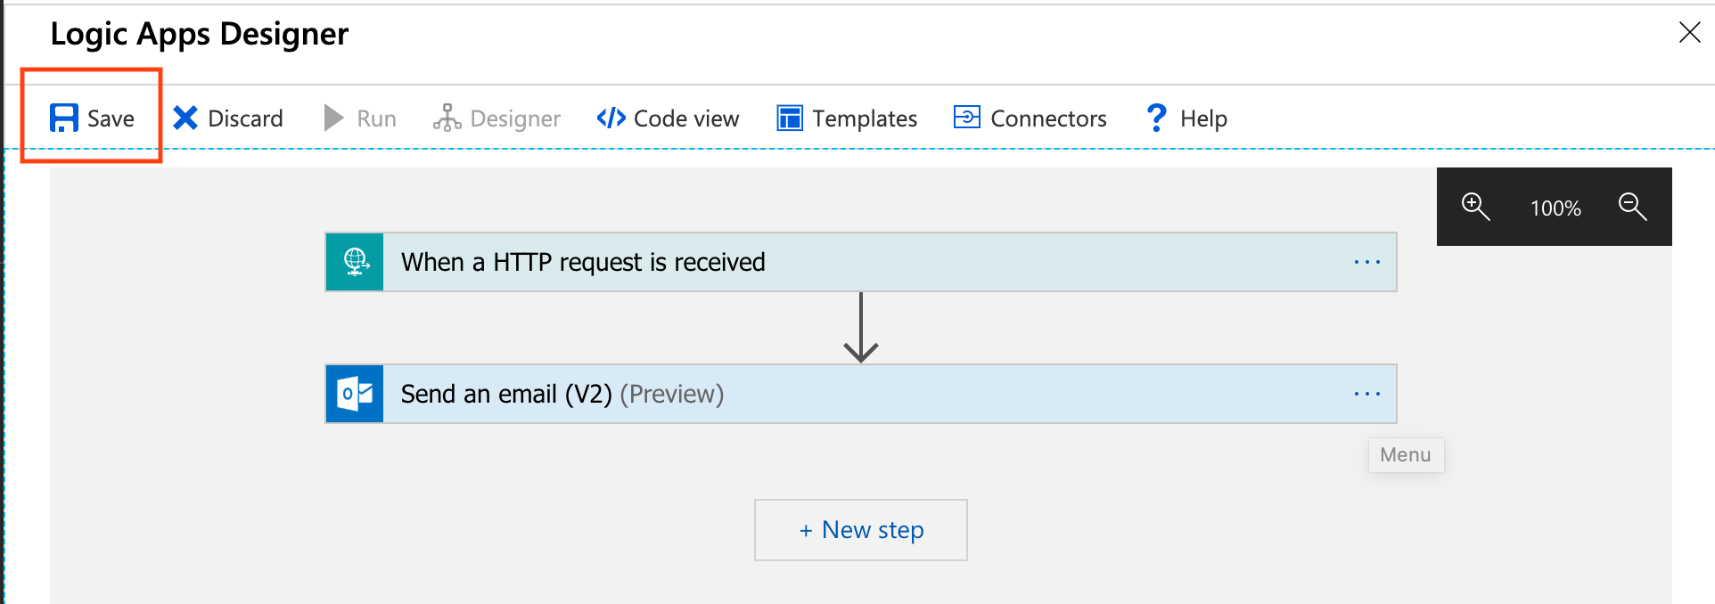Select the Designer hierarchy icon
Viewport: 1715px width, 604px height.
click(447, 118)
